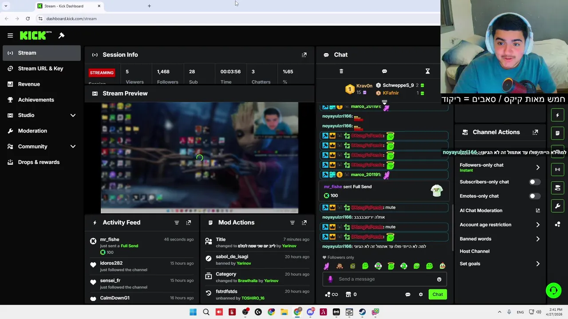Reload the dashboard page
The image size is (568, 319).
point(28,19)
